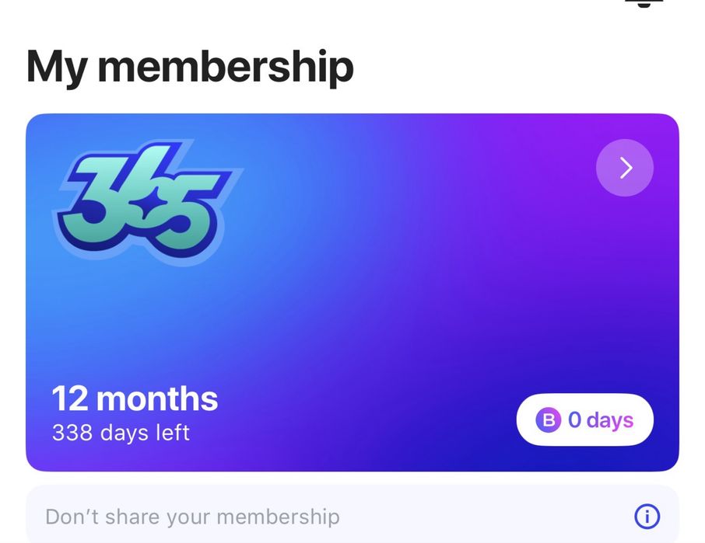The height and width of the screenshot is (543, 705).
Task: Click the "338 days left" text
Action: (121, 433)
